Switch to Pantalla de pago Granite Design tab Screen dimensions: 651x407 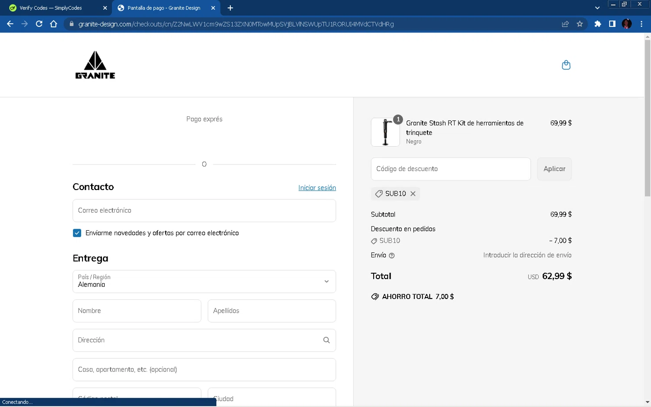tap(165, 8)
